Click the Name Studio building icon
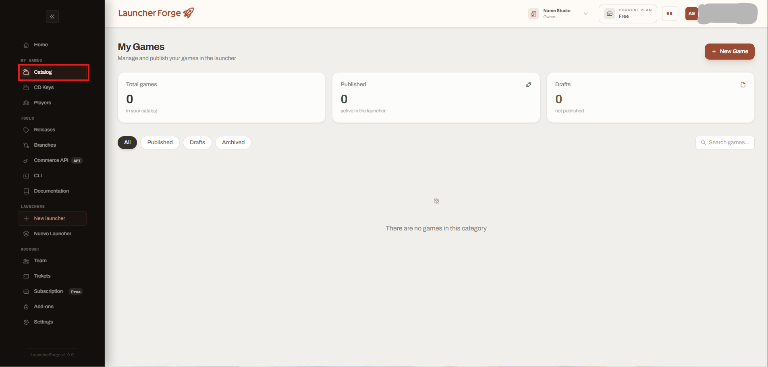This screenshot has height=367, width=768. pyautogui.click(x=533, y=14)
